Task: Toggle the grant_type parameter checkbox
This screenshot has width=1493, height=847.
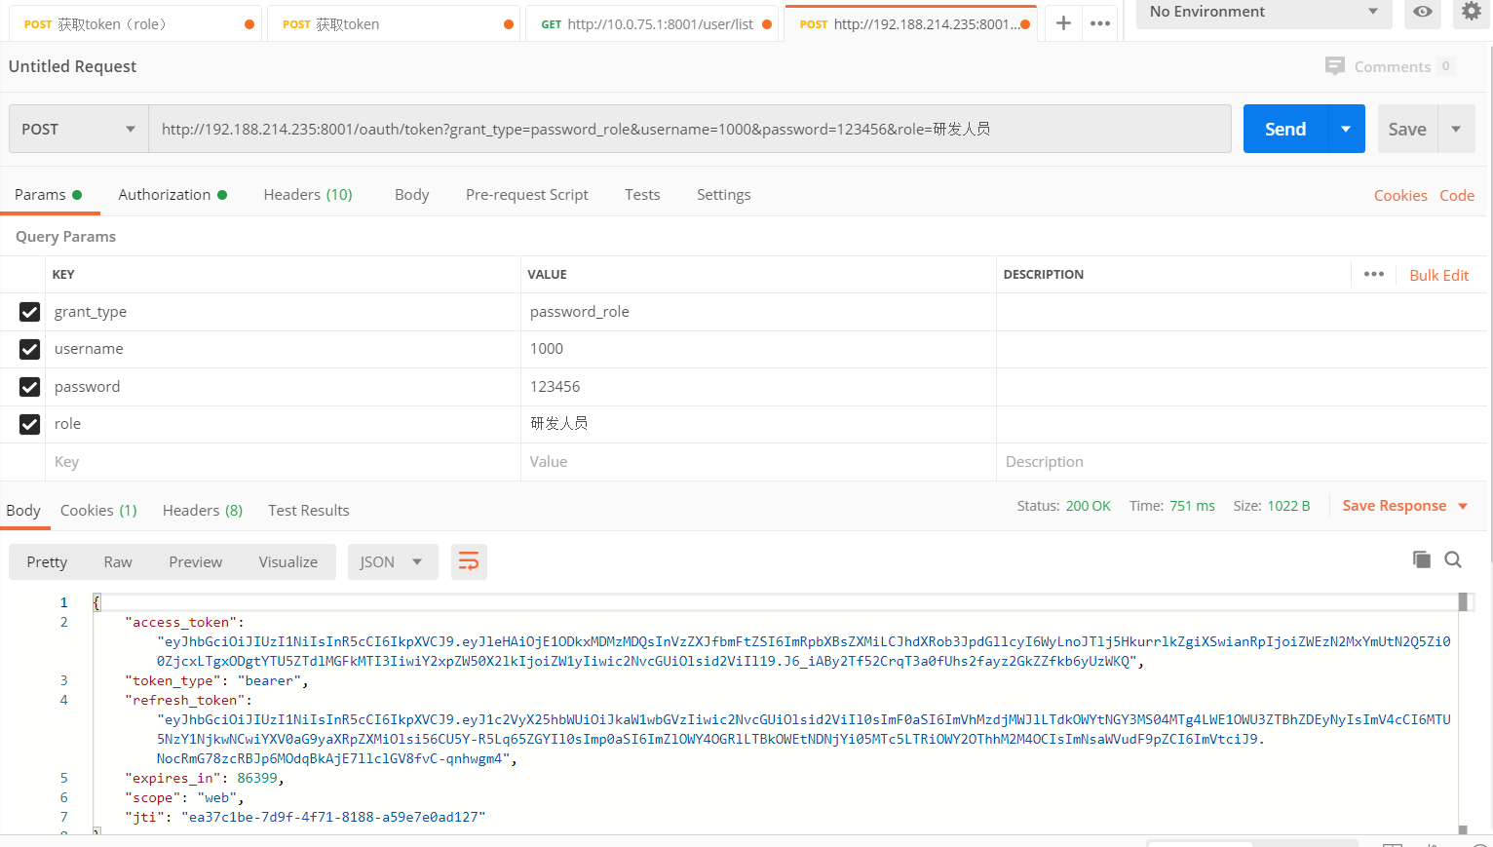Action: (30, 312)
